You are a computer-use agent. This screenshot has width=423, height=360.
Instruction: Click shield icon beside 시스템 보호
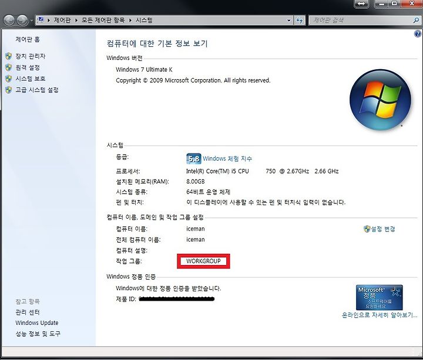[9, 79]
